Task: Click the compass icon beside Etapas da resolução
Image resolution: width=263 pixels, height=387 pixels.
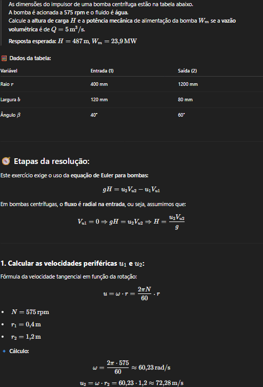Action: (x=6, y=161)
